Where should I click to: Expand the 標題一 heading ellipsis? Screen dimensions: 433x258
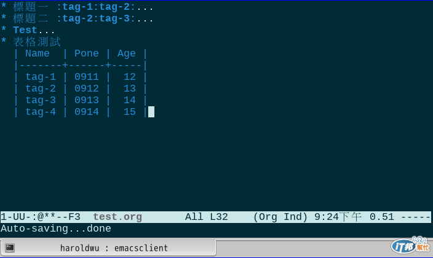[x=145, y=7]
